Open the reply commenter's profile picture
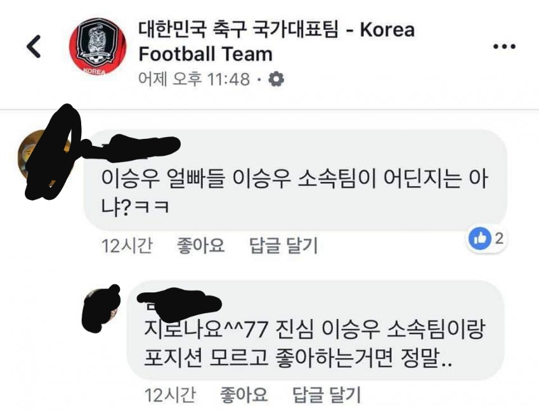 pyautogui.click(x=101, y=308)
